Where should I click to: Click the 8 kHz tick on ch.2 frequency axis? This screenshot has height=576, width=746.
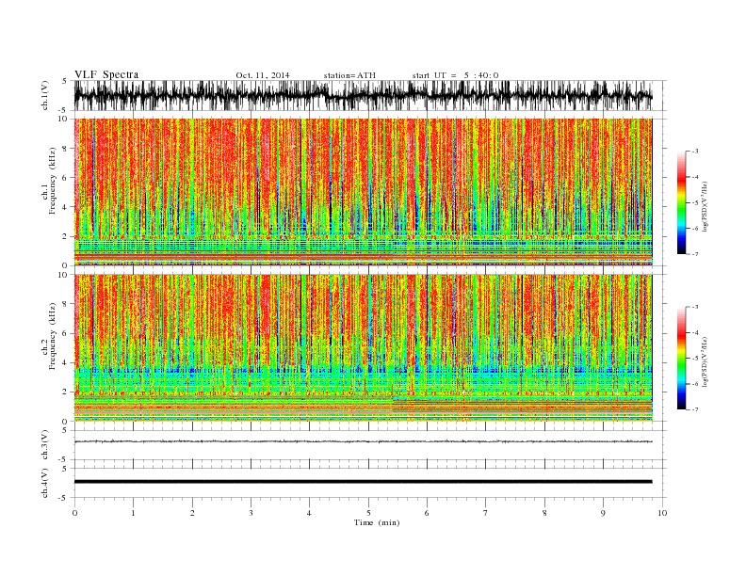(x=66, y=304)
